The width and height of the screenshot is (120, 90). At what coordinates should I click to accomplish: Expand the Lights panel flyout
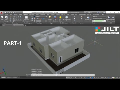52,23
